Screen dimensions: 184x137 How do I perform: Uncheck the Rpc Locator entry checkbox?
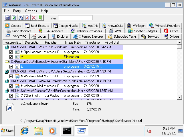tap(11, 52)
